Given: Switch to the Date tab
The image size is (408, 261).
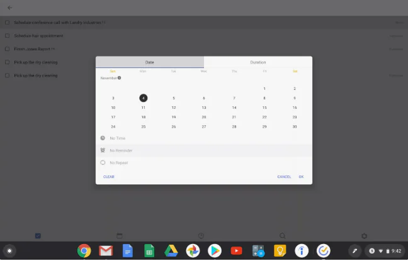Looking at the screenshot, I should pyautogui.click(x=150, y=62).
